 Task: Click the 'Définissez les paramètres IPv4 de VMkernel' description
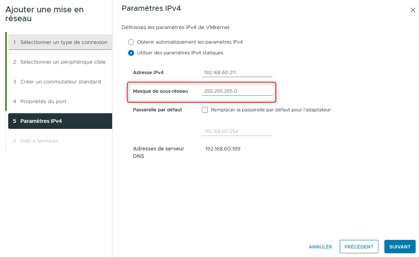(x=176, y=28)
